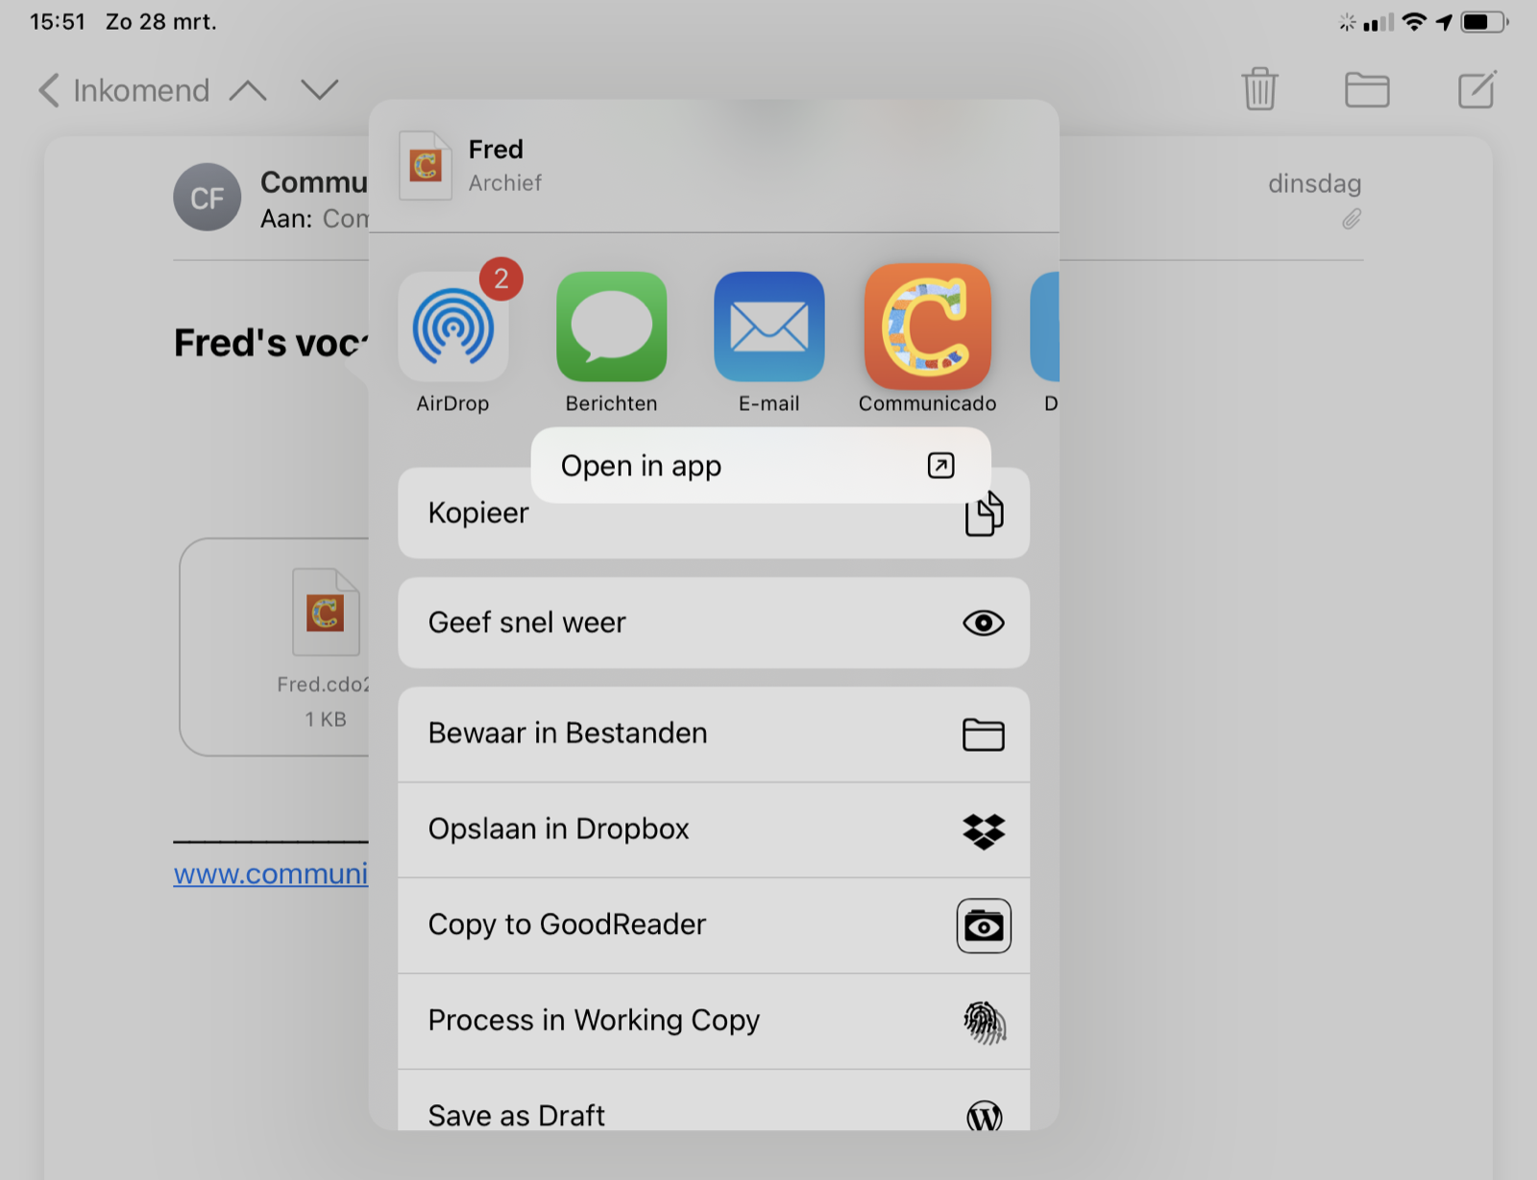Viewport: 1537px width, 1180px height.
Task: Select Geef snel weer quick look
Action: click(x=714, y=622)
